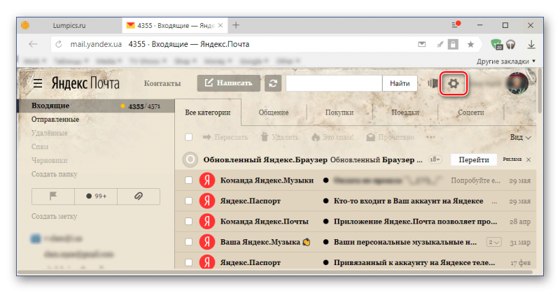The image size is (560, 293).
Task: Open the Входящие folder
Action: [96, 106]
